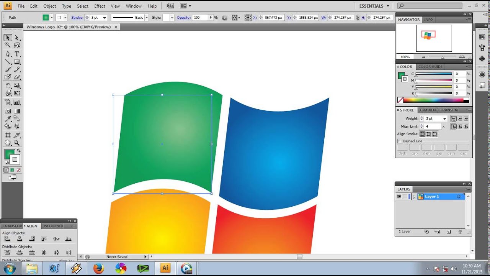Click the Cyan slider in Color panel
Screen dimensions: 490x276
(434, 74)
